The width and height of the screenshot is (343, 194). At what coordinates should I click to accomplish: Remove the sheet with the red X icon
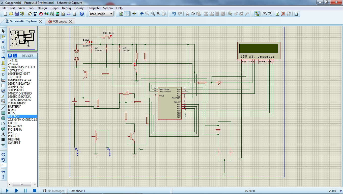283,14
